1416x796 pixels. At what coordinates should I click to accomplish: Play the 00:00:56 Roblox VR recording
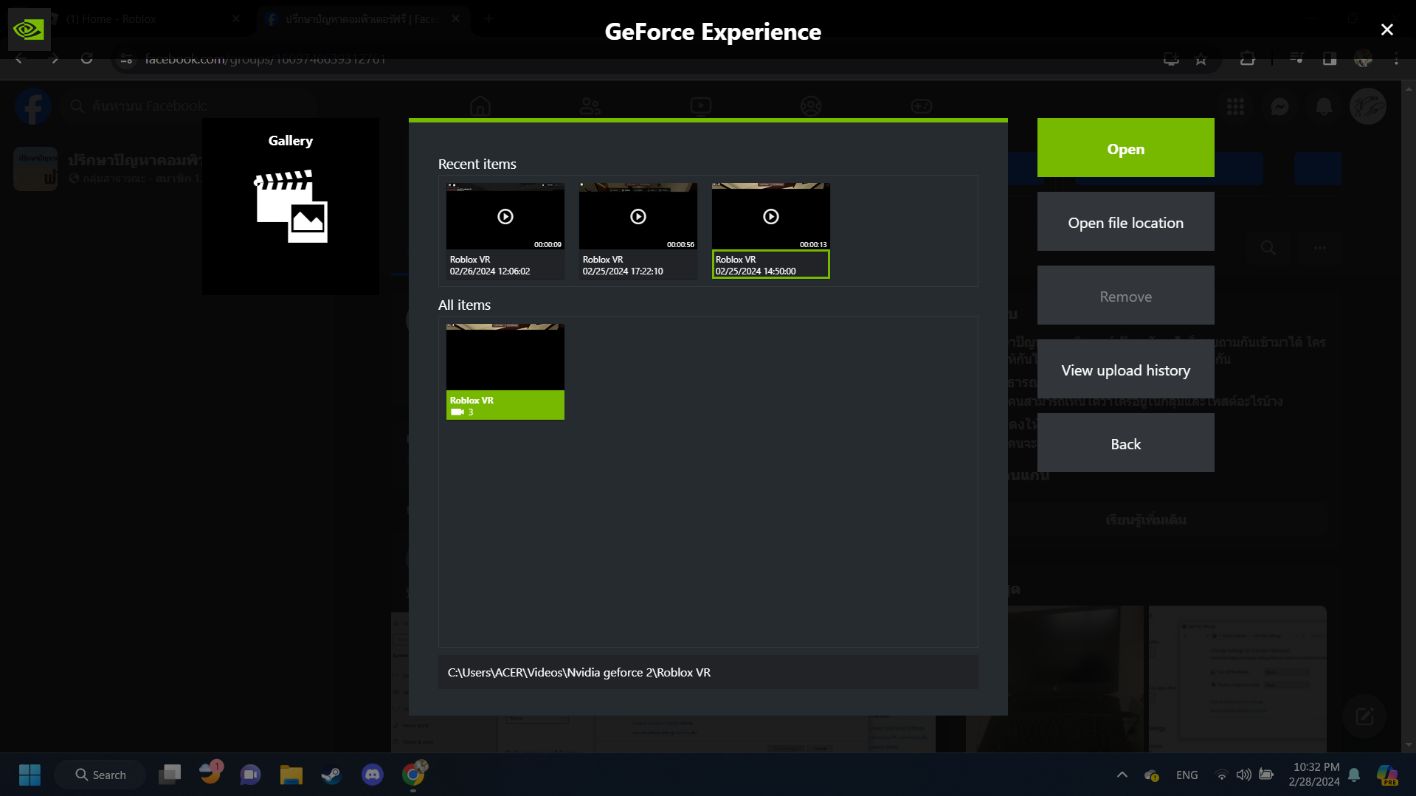pyautogui.click(x=638, y=217)
